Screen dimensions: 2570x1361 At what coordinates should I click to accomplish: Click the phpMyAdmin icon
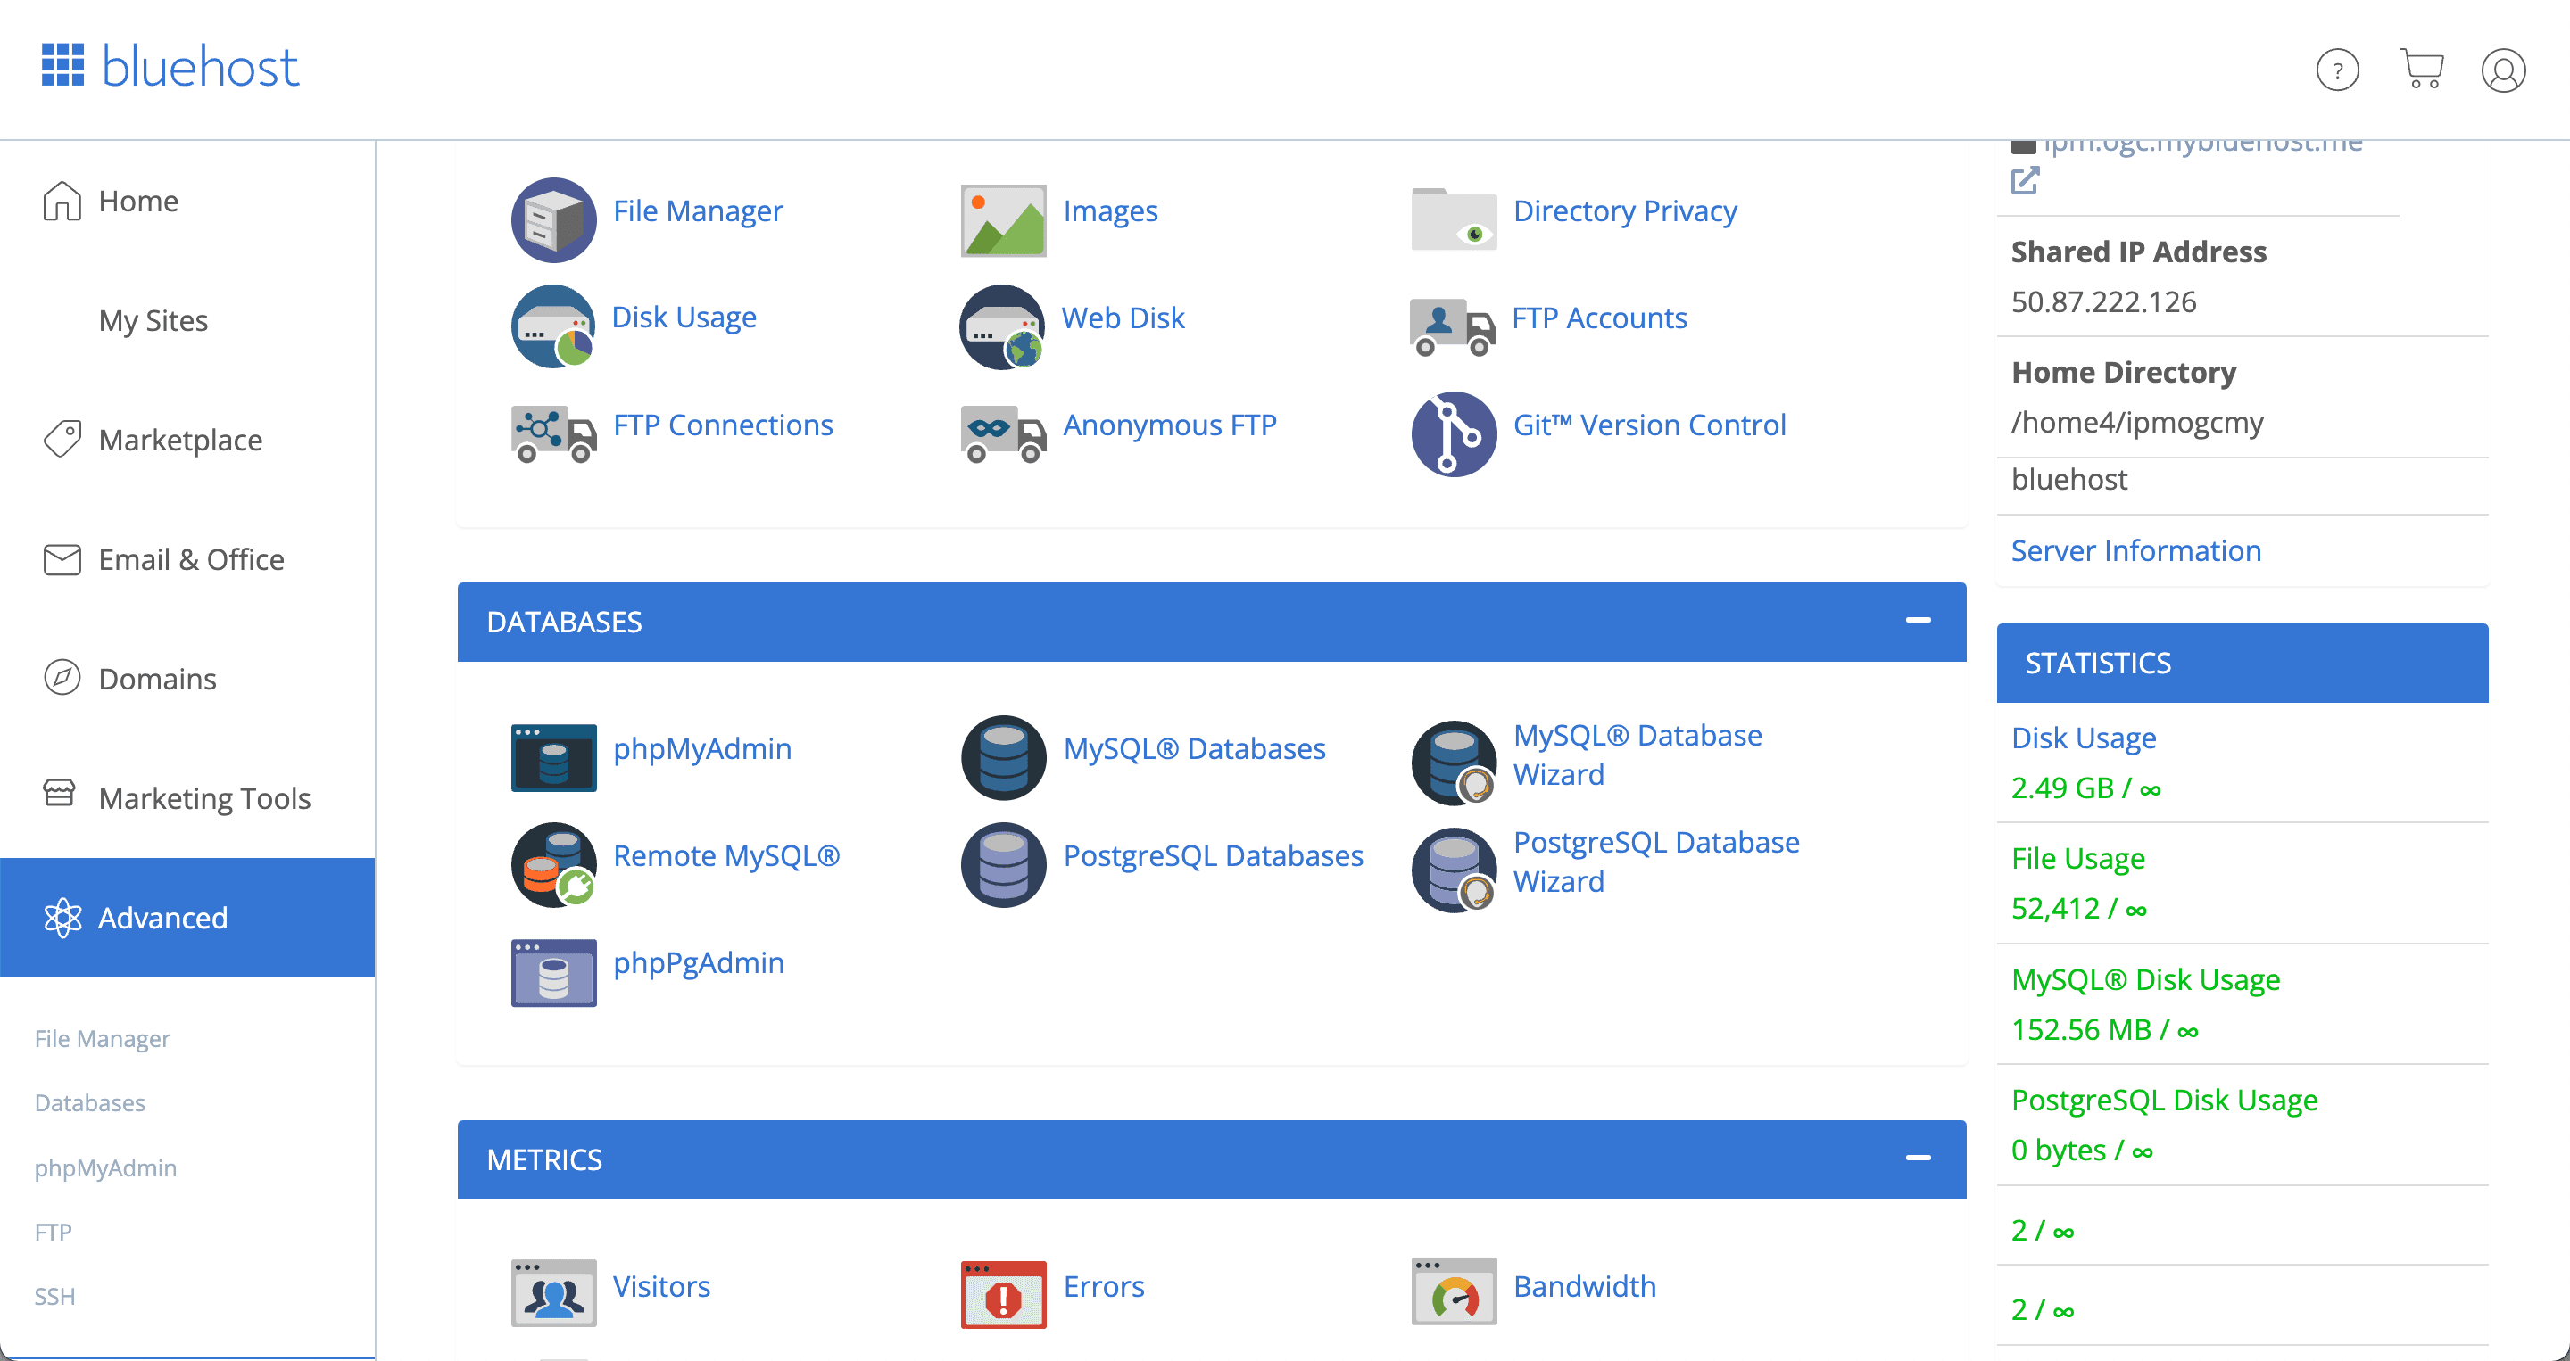click(553, 757)
